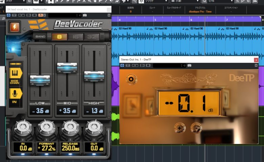Click the MID value field +3.5 dB
The height and width of the screenshot is (162, 264).
click(67, 111)
